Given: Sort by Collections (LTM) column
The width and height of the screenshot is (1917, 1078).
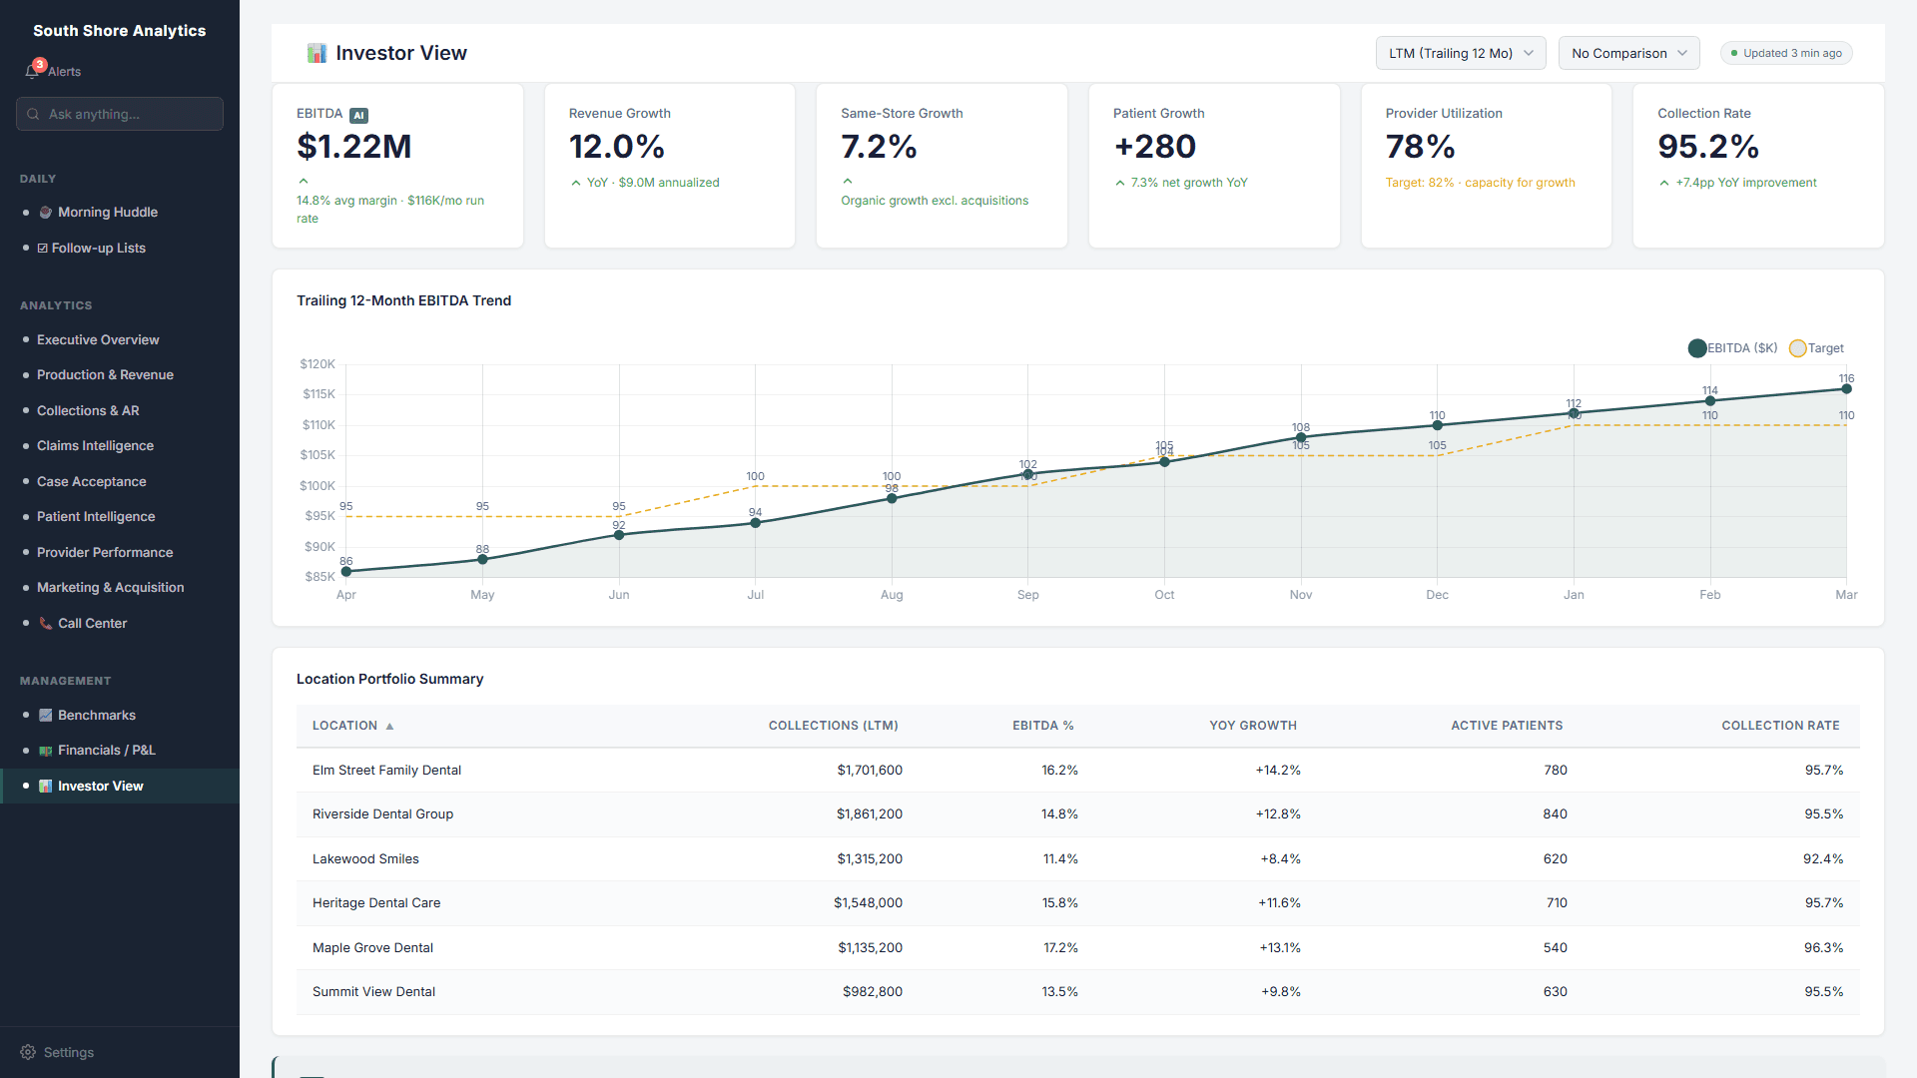Looking at the screenshot, I should click(833, 727).
